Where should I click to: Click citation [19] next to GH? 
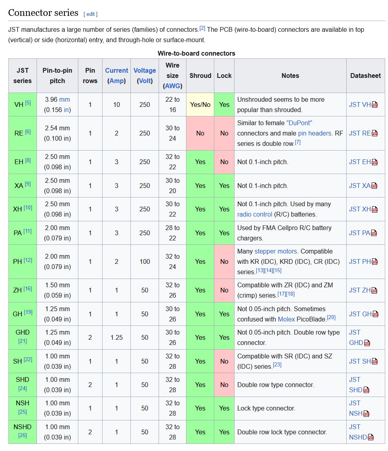(28, 312)
